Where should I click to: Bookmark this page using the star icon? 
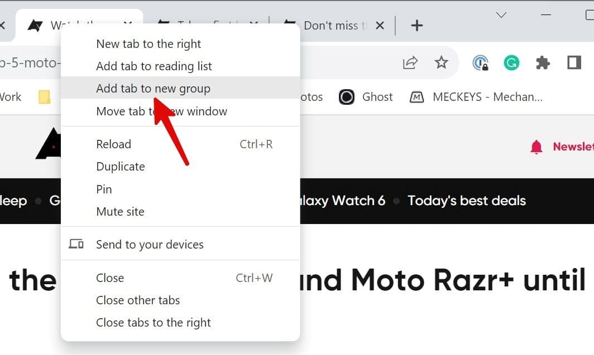pos(441,62)
